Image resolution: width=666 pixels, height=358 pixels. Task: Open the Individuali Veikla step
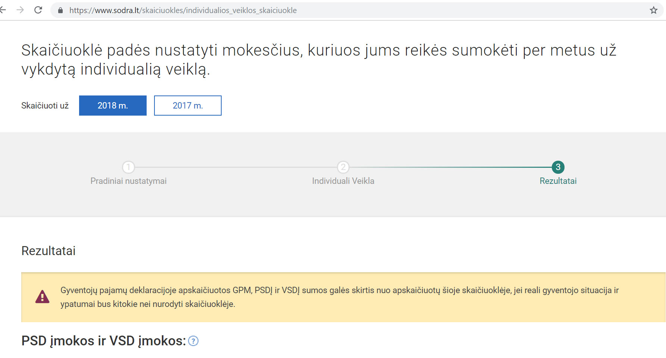(343, 181)
